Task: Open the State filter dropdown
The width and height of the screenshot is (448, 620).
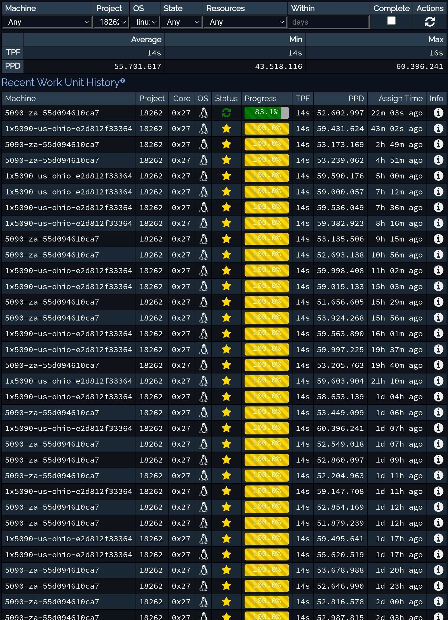Action: coord(181,22)
